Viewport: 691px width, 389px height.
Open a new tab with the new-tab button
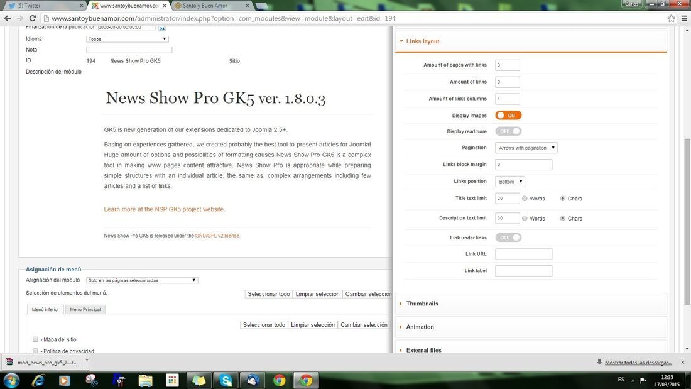[261, 6]
